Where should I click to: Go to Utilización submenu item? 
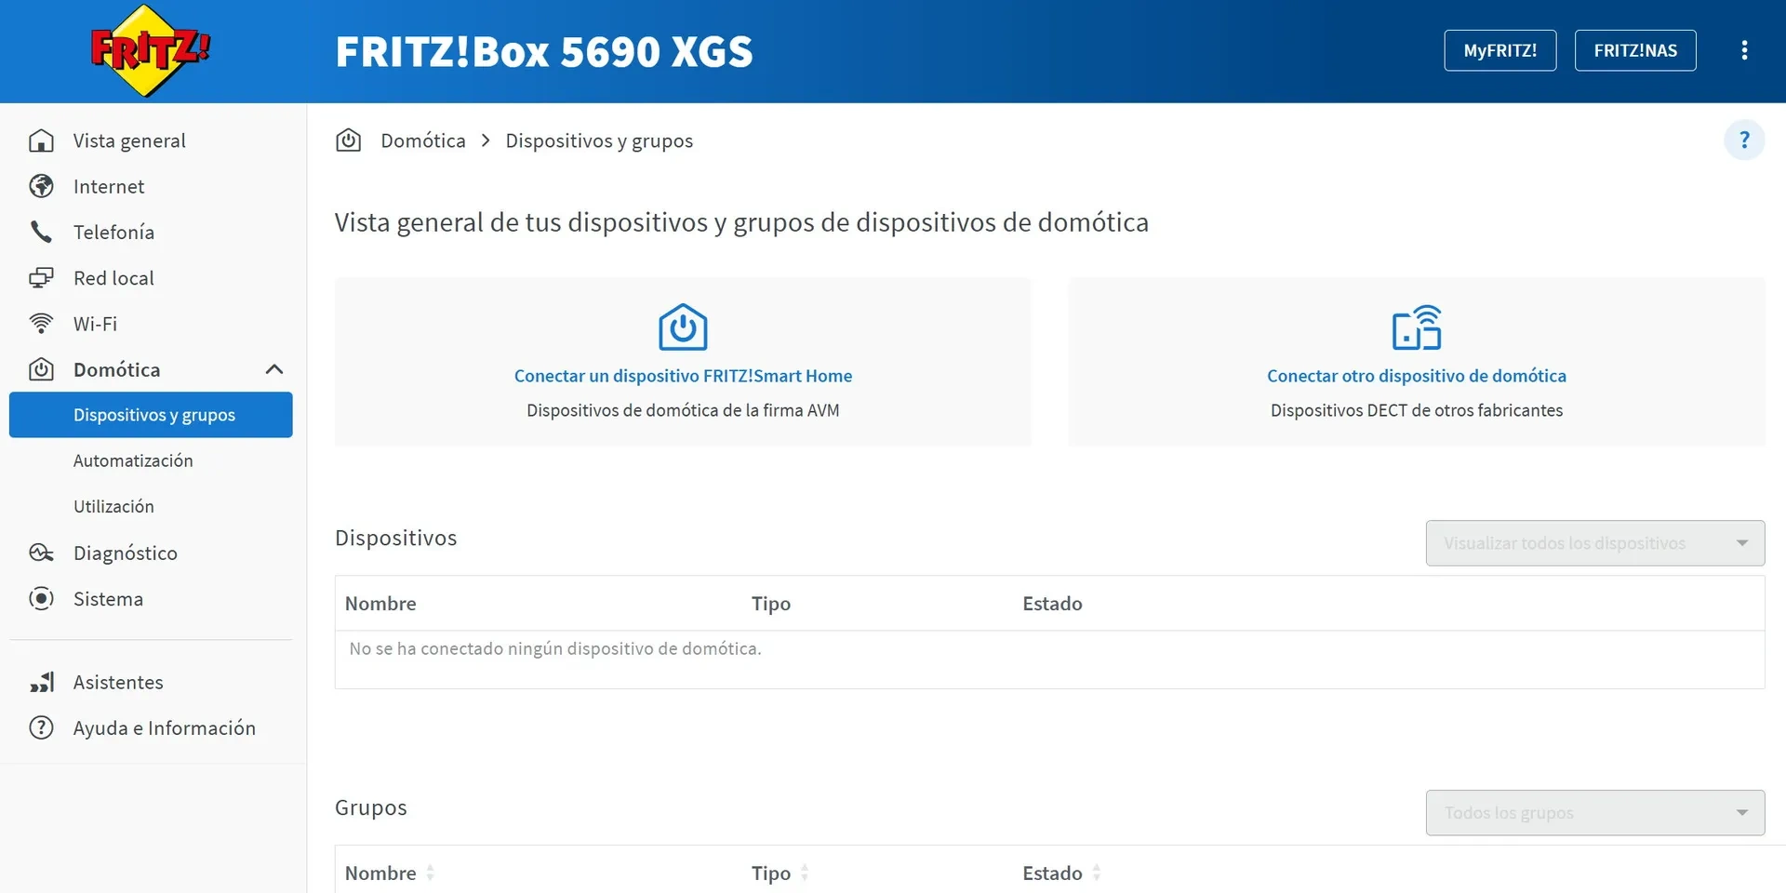113,506
